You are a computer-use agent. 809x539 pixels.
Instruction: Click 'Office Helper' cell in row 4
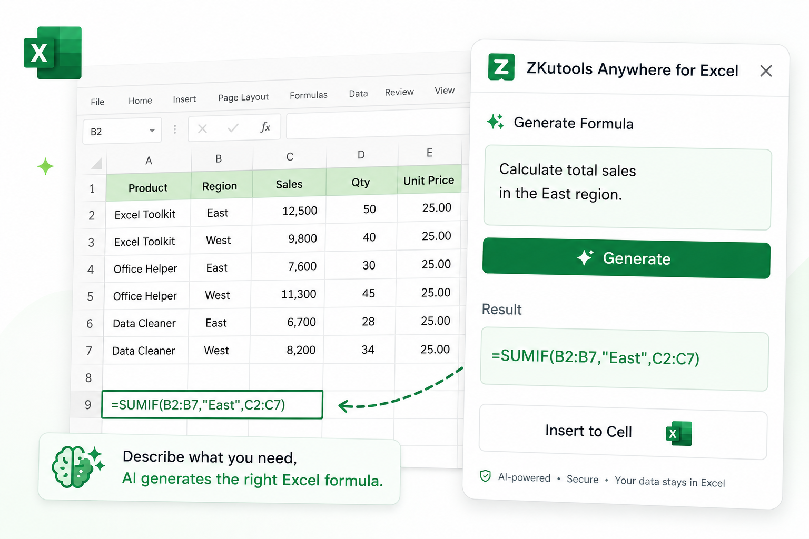146,268
